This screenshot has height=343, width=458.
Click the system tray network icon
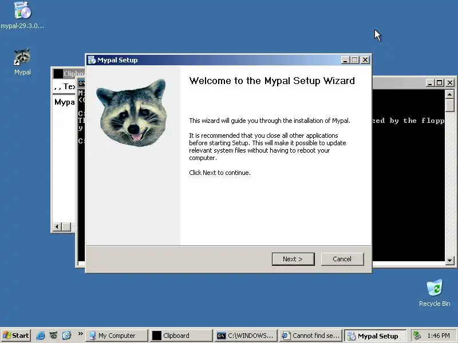point(417,336)
